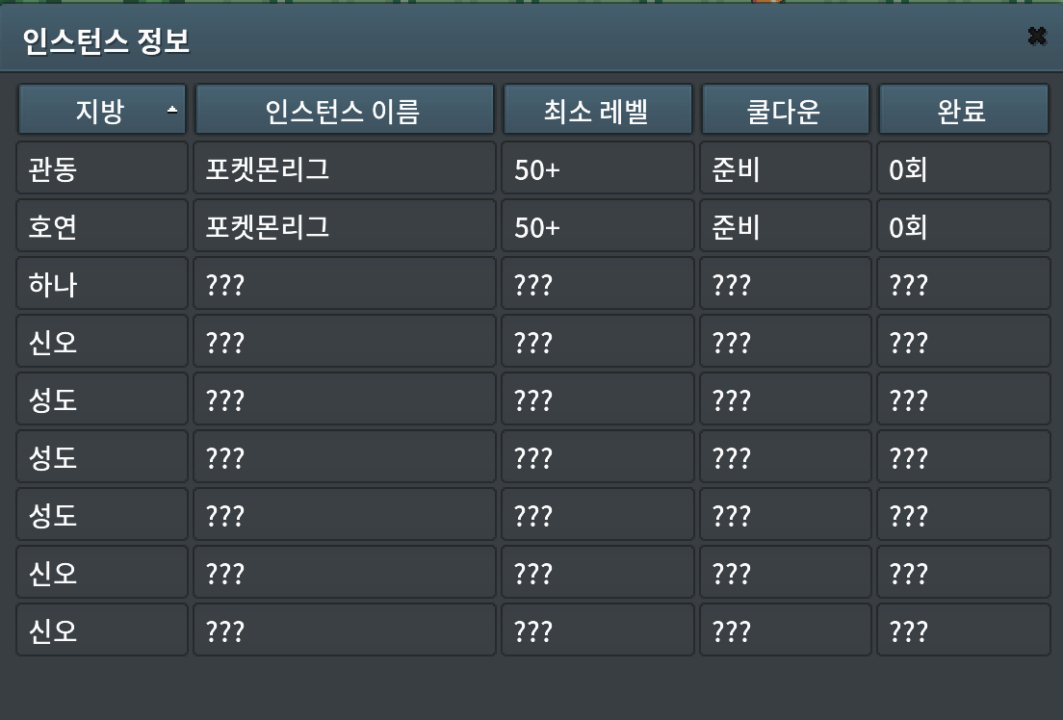Screen dimensions: 1063x720
Task: Select the 하나 region cell
Action: click(x=102, y=285)
